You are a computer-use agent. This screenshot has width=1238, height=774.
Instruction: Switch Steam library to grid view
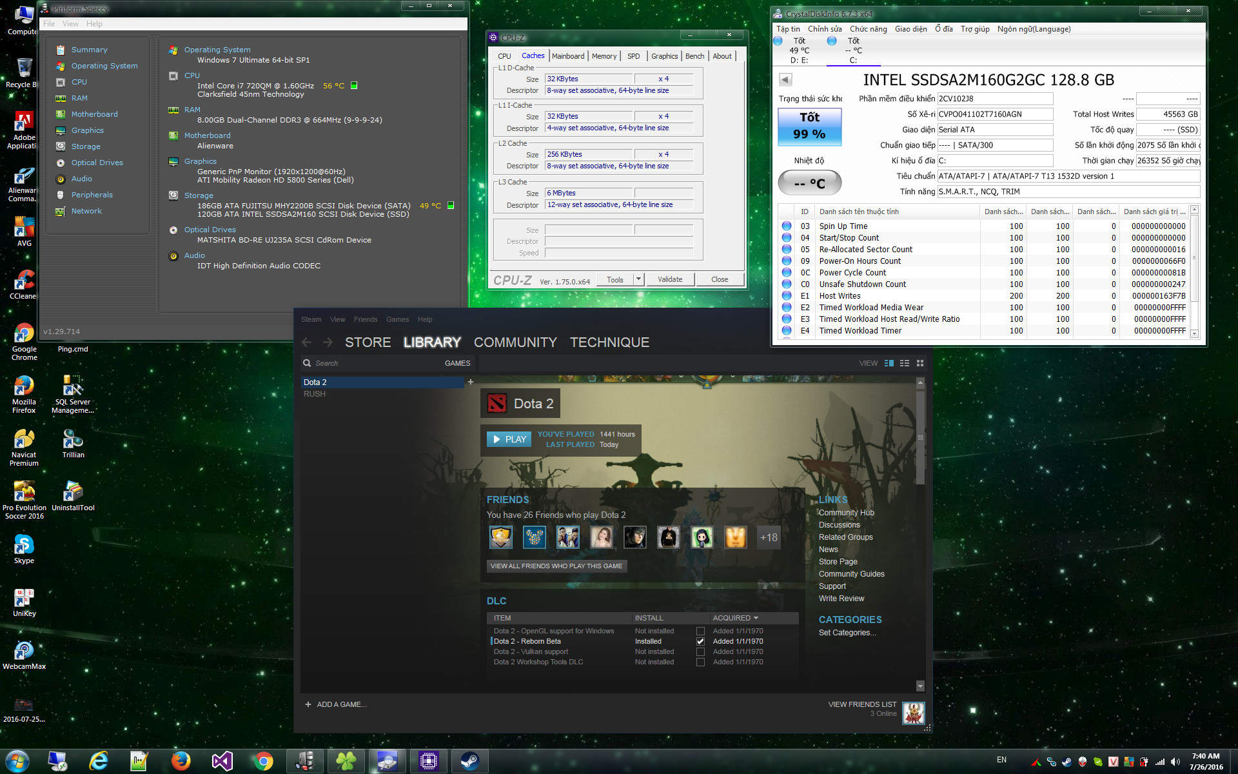920,363
